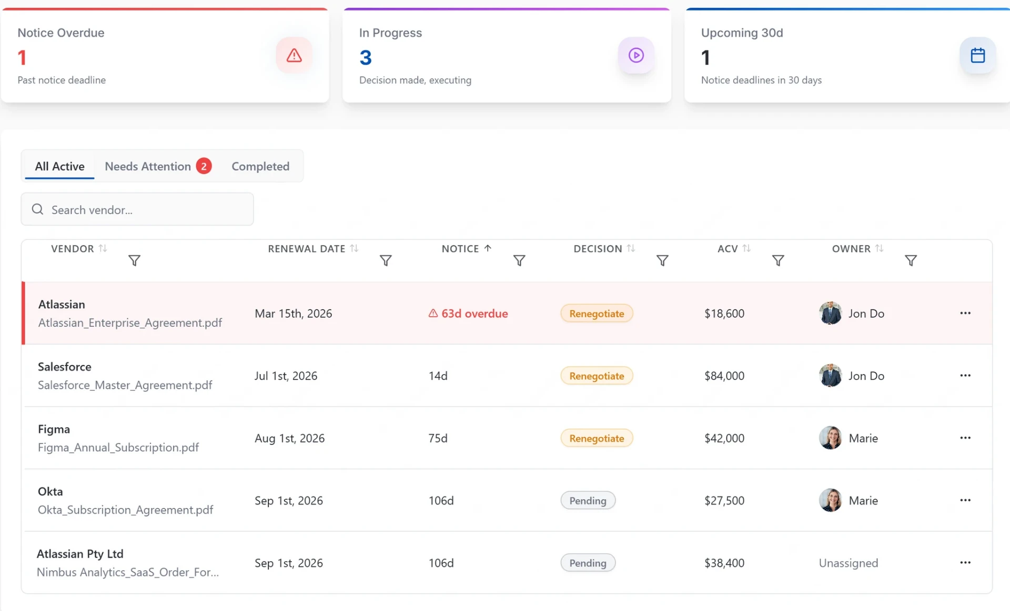Open the Nimbus Analytics_SaaS_Order_For… file link
The image size is (1010, 611).
click(128, 572)
